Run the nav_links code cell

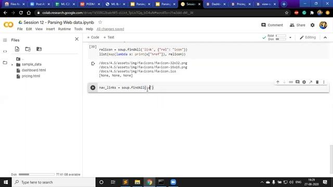pos(93,88)
